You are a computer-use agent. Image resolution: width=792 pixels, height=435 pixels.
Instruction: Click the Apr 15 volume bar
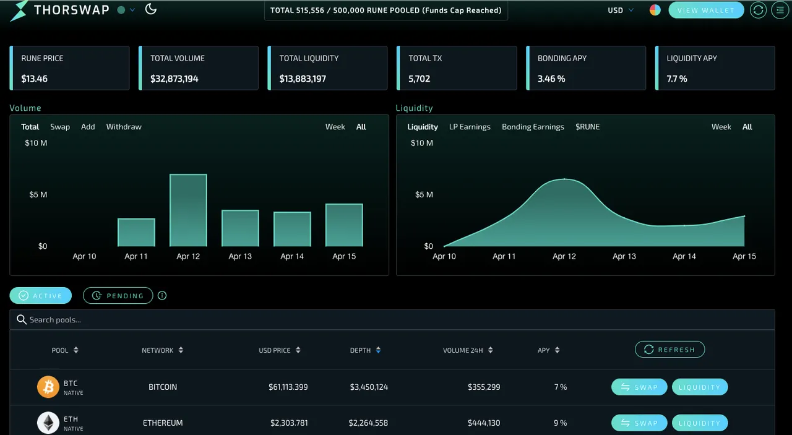(x=344, y=225)
